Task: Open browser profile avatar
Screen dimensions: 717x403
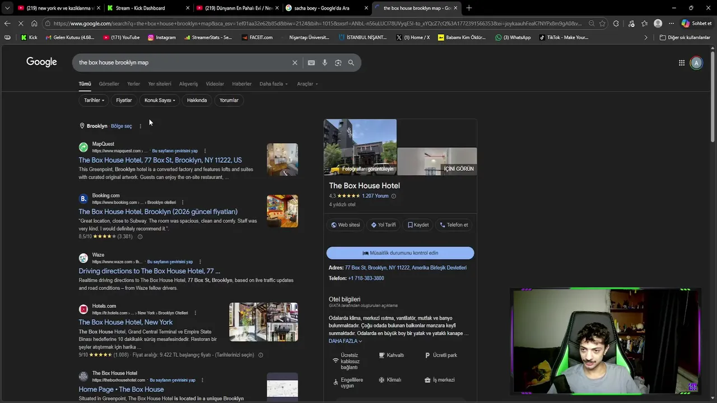Action: point(658,24)
